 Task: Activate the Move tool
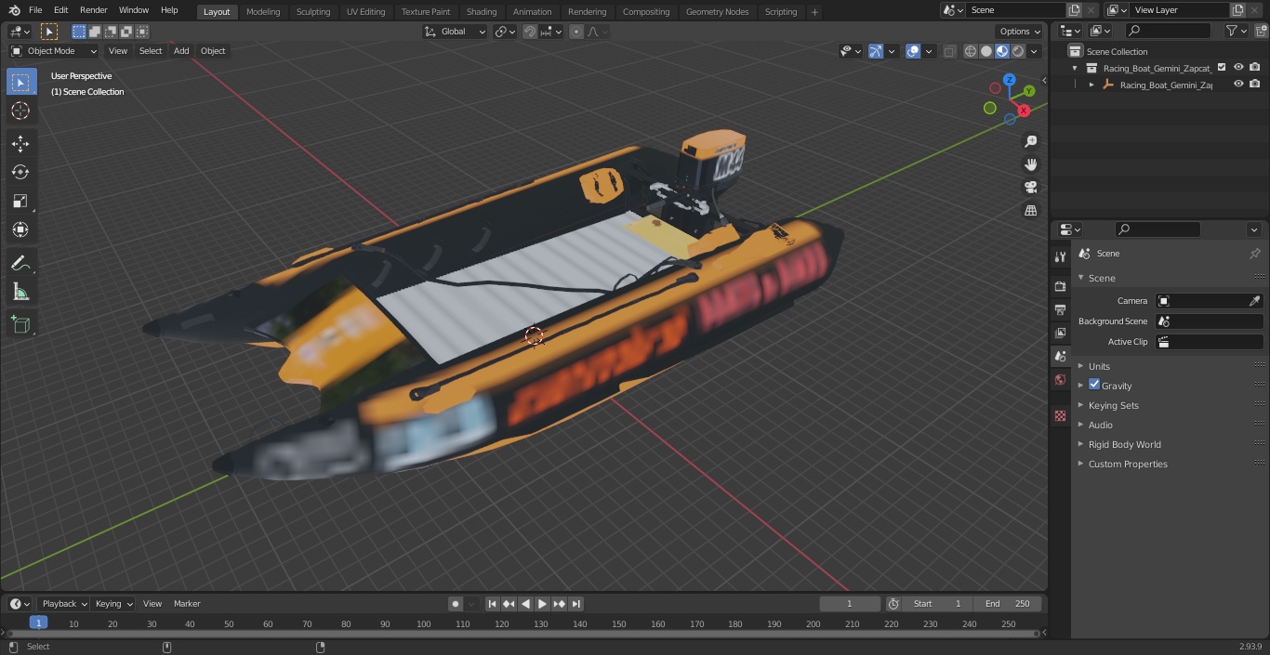20,143
